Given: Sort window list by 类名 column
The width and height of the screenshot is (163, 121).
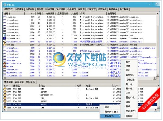Looking at the screenshot, I should [x=58, y=86].
